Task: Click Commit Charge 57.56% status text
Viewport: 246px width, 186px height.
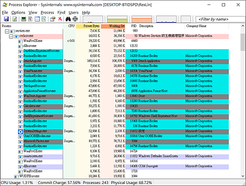Action: click(59, 183)
